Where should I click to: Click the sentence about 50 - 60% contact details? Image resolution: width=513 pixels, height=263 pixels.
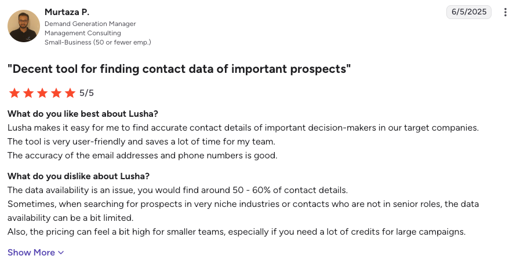(x=177, y=190)
